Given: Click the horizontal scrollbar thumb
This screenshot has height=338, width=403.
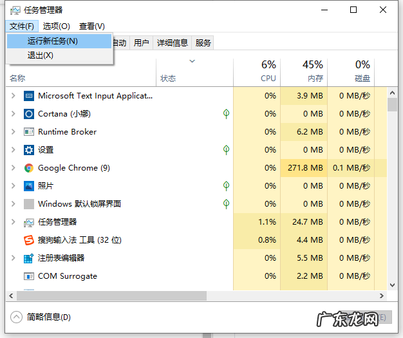Looking at the screenshot, I should (111, 296).
